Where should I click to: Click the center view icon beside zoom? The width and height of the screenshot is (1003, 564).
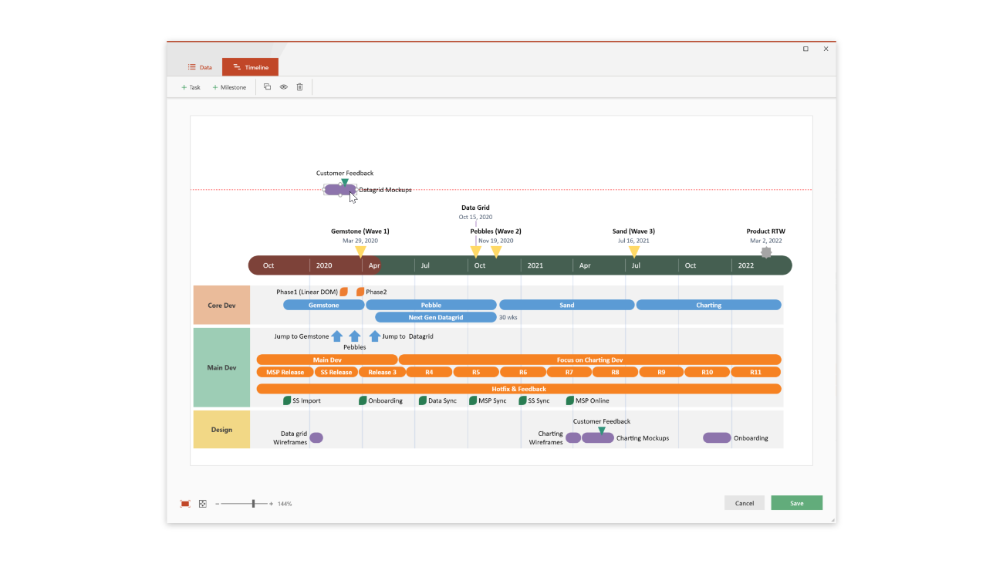coord(203,504)
